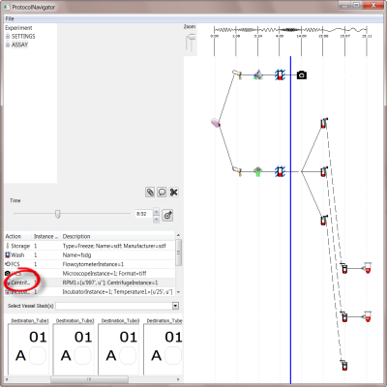Open the File menu
The height and width of the screenshot is (387, 387).
pyautogui.click(x=10, y=18)
